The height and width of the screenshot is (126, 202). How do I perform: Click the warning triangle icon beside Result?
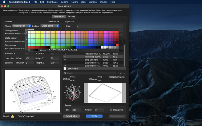click(x=12, y=116)
